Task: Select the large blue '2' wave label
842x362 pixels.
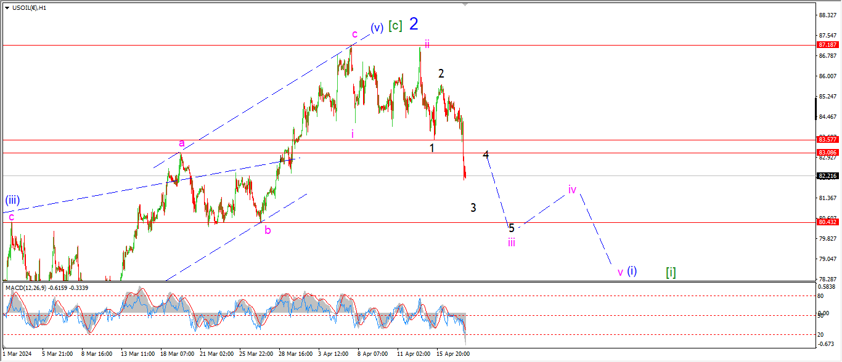Action: [414, 24]
